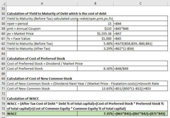The height and width of the screenshot is (118, 170).
Task: Select row 67 header
Action: (x=3, y=69)
